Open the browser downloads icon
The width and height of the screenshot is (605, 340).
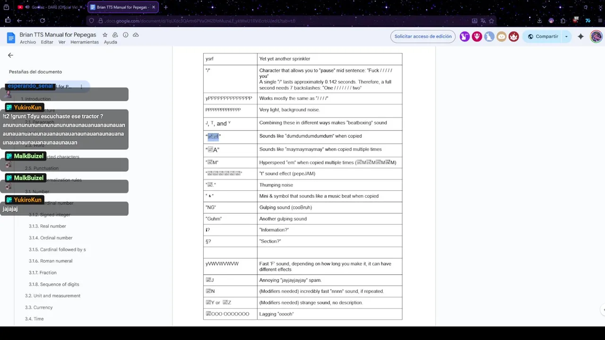pyautogui.click(x=539, y=20)
